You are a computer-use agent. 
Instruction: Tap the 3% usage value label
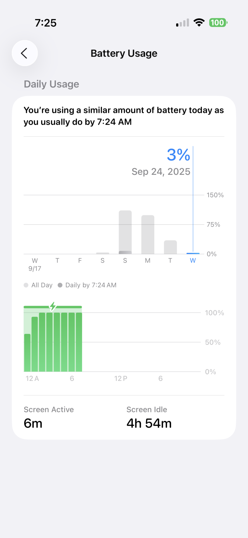pos(178,155)
